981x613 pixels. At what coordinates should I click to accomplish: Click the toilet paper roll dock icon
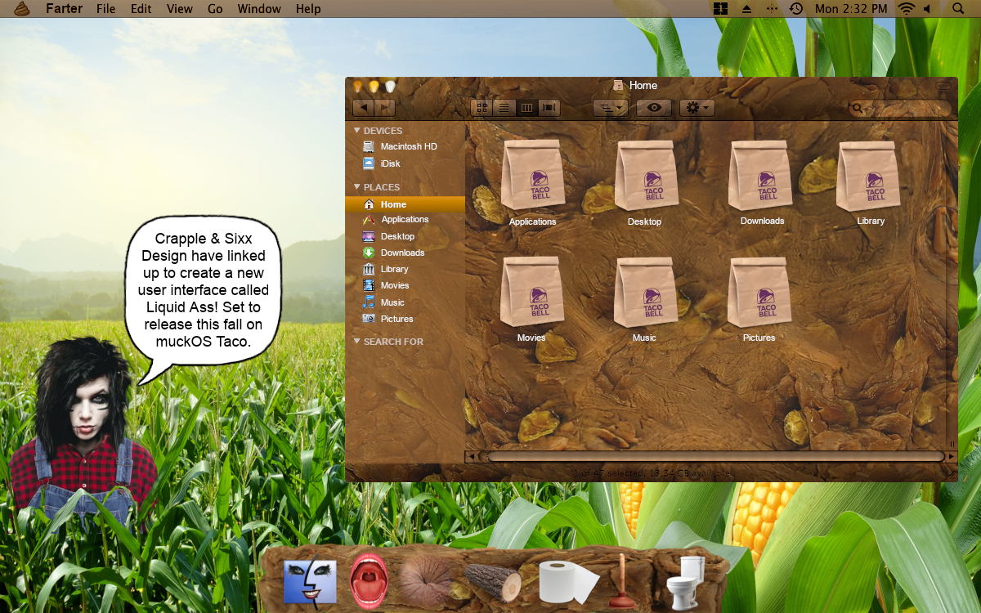pos(568,581)
